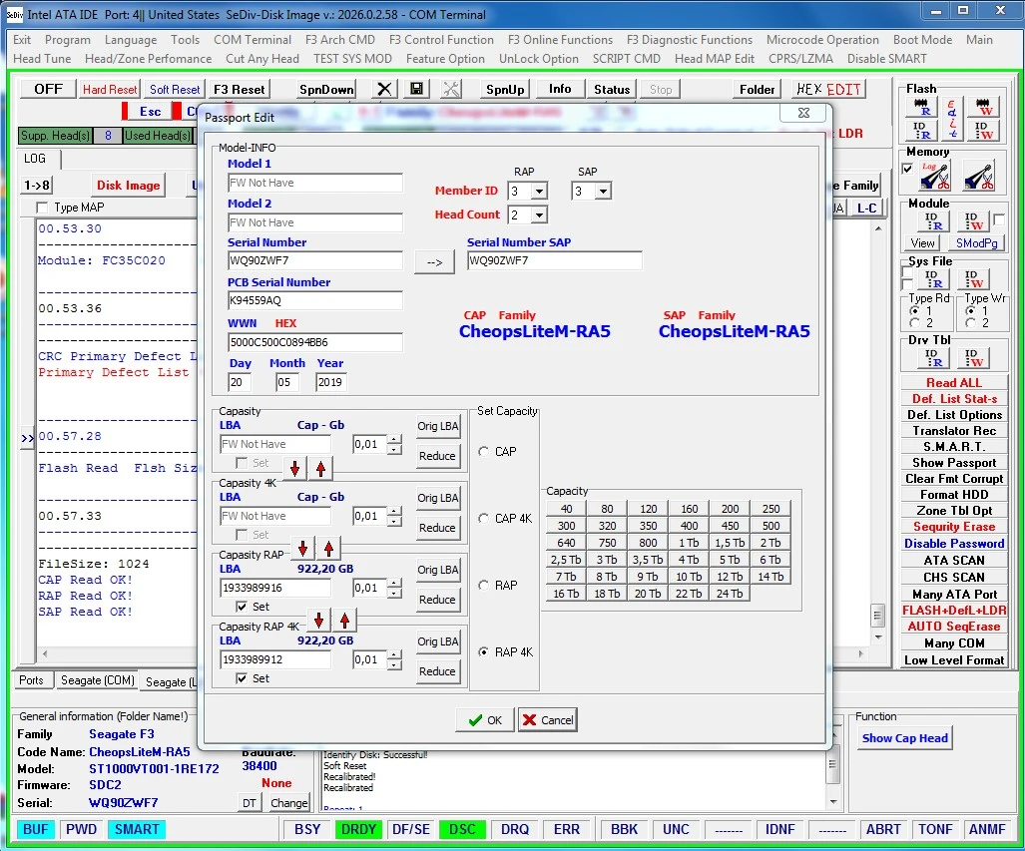This screenshot has height=851, width=1025.
Task: Click the Capacity RAP Gb spinner control
Action: click(x=394, y=589)
